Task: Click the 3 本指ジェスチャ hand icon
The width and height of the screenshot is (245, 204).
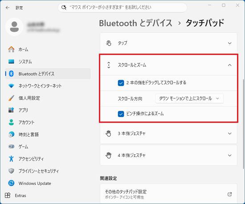Action: pos(108,133)
